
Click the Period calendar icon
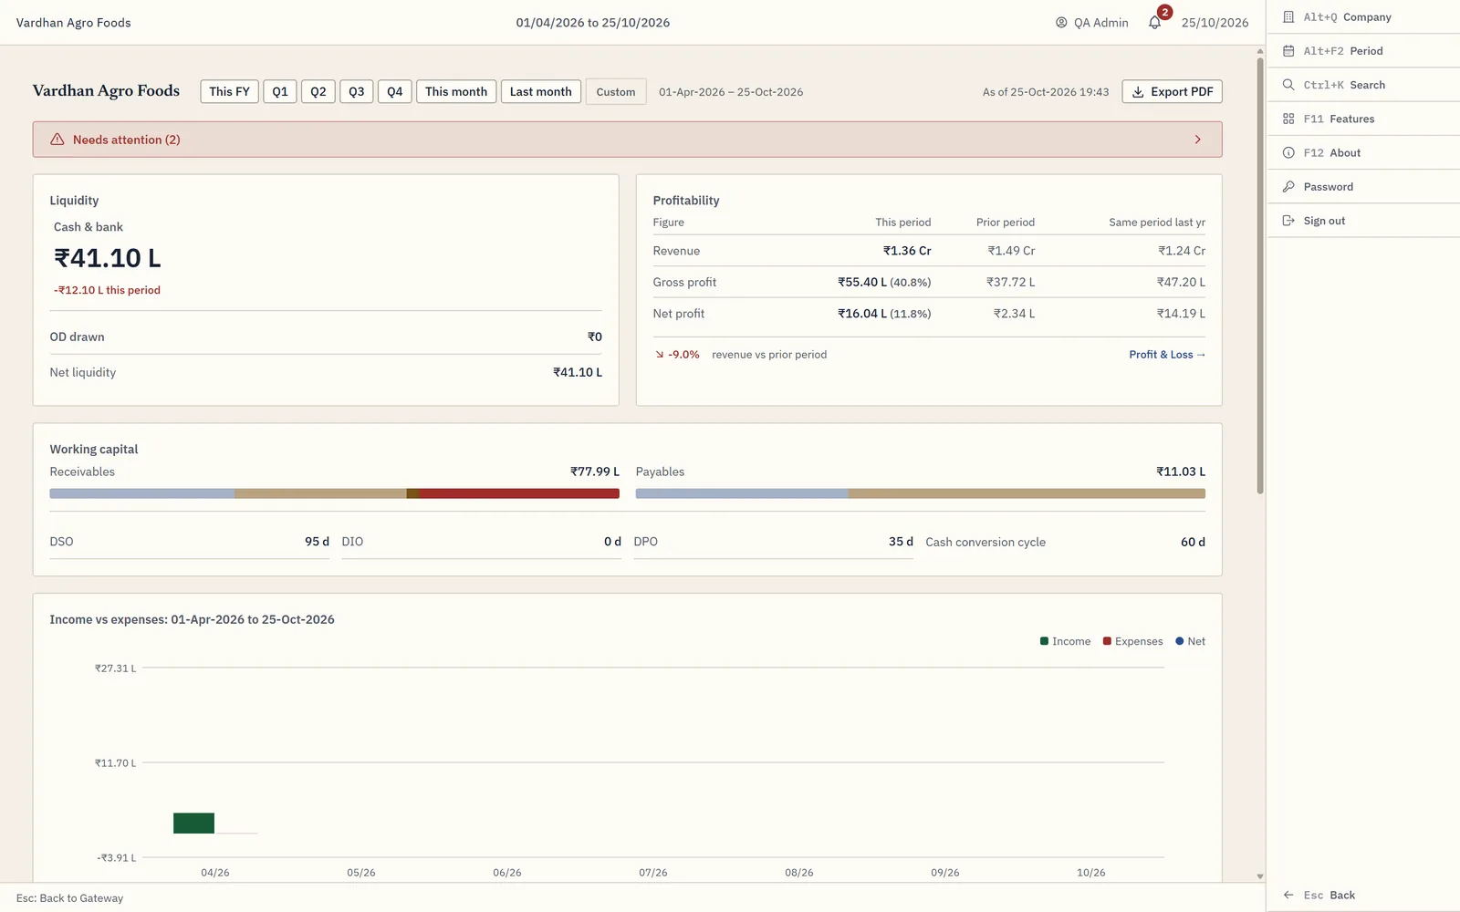1288,51
